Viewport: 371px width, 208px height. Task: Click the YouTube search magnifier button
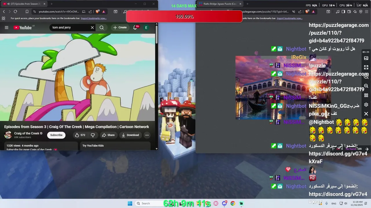pos(102,27)
